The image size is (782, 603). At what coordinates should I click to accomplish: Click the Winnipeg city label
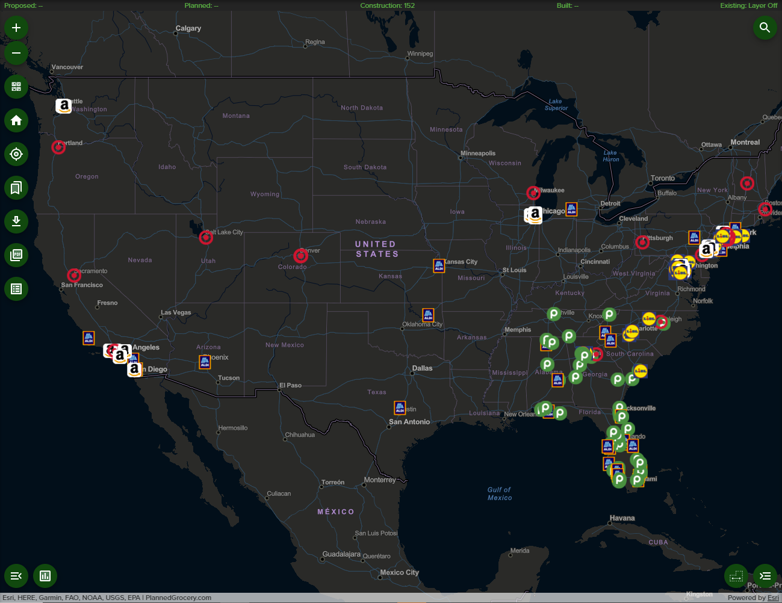[x=420, y=54]
